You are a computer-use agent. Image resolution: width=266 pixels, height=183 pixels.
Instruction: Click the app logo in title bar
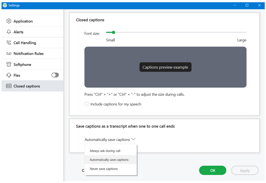point(5,5)
